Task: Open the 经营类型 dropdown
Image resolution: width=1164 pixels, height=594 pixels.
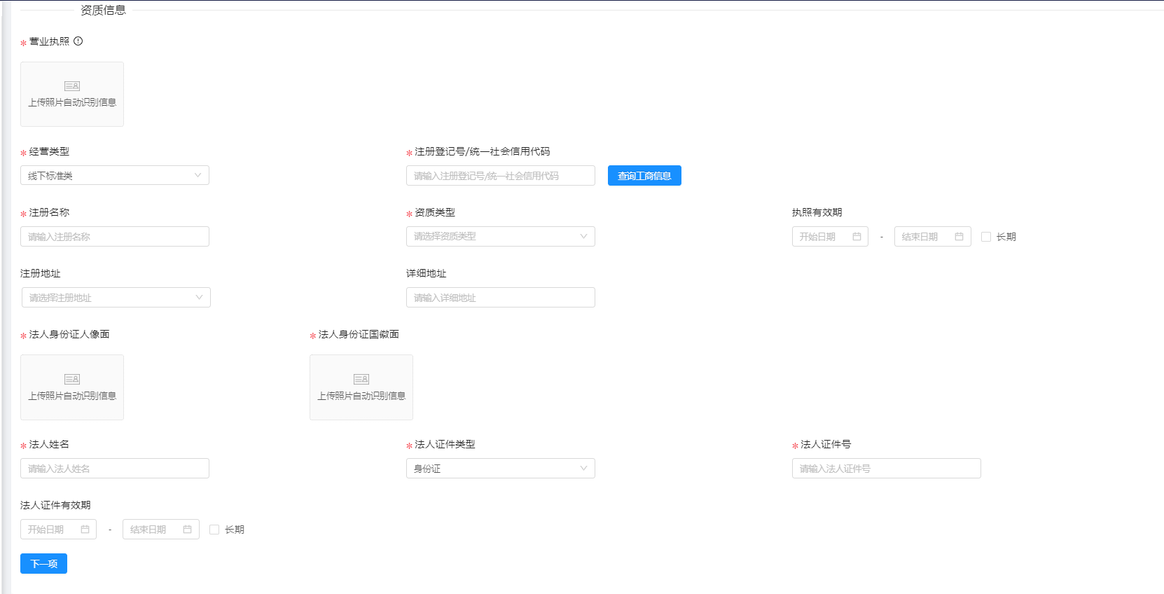Action: [x=115, y=175]
